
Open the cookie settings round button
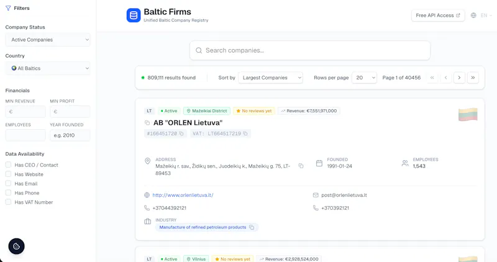(17, 246)
